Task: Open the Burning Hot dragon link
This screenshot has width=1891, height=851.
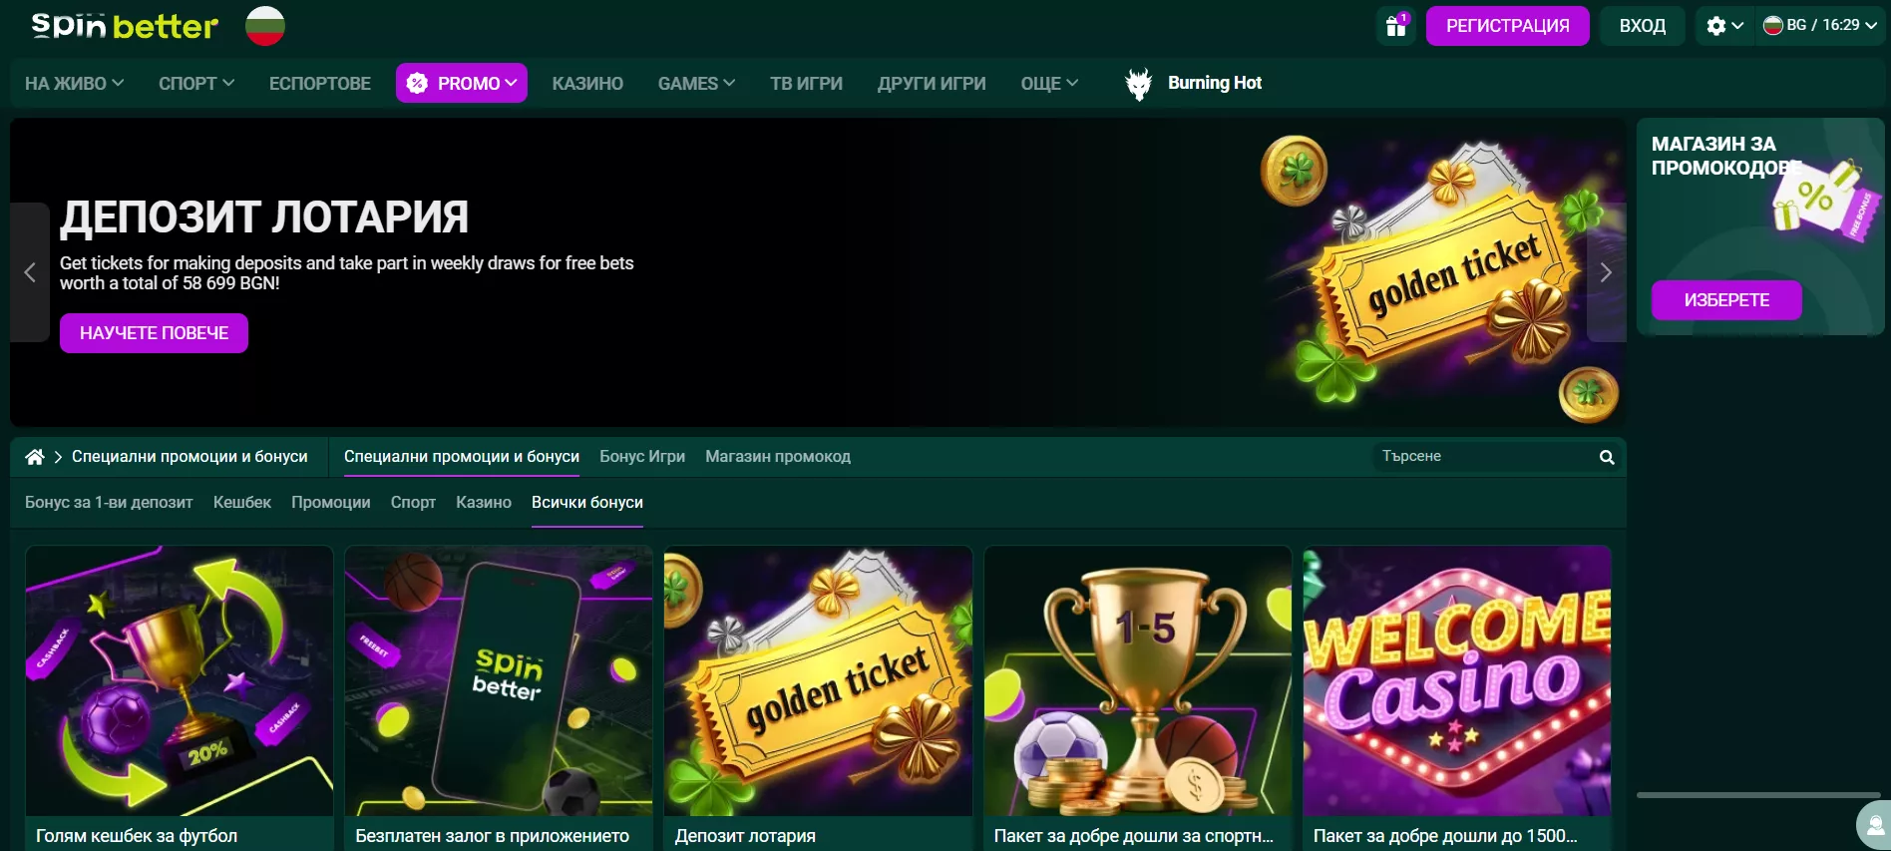Action: tap(1194, 83)
